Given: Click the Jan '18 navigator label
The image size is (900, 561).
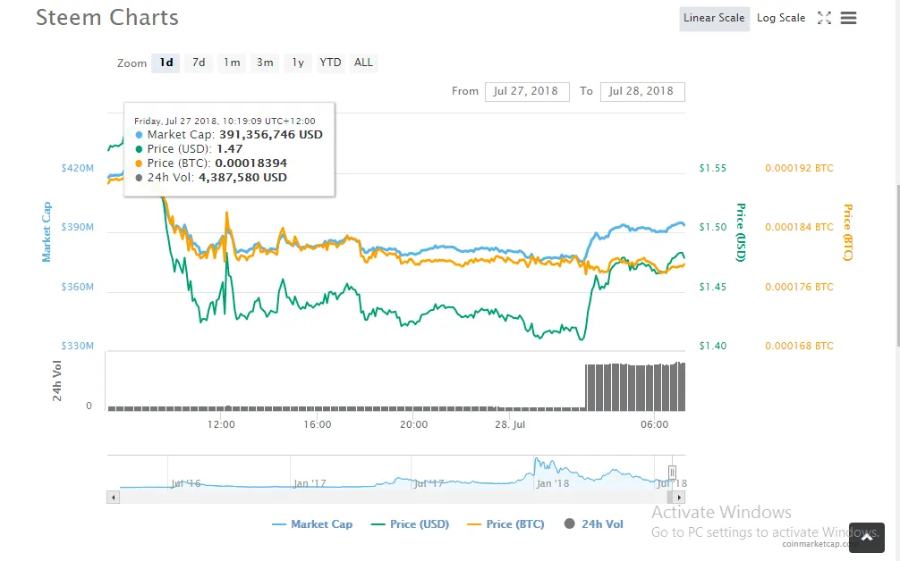Looking at the screenshot, I should pyautogui.click(x=553, y=483).
